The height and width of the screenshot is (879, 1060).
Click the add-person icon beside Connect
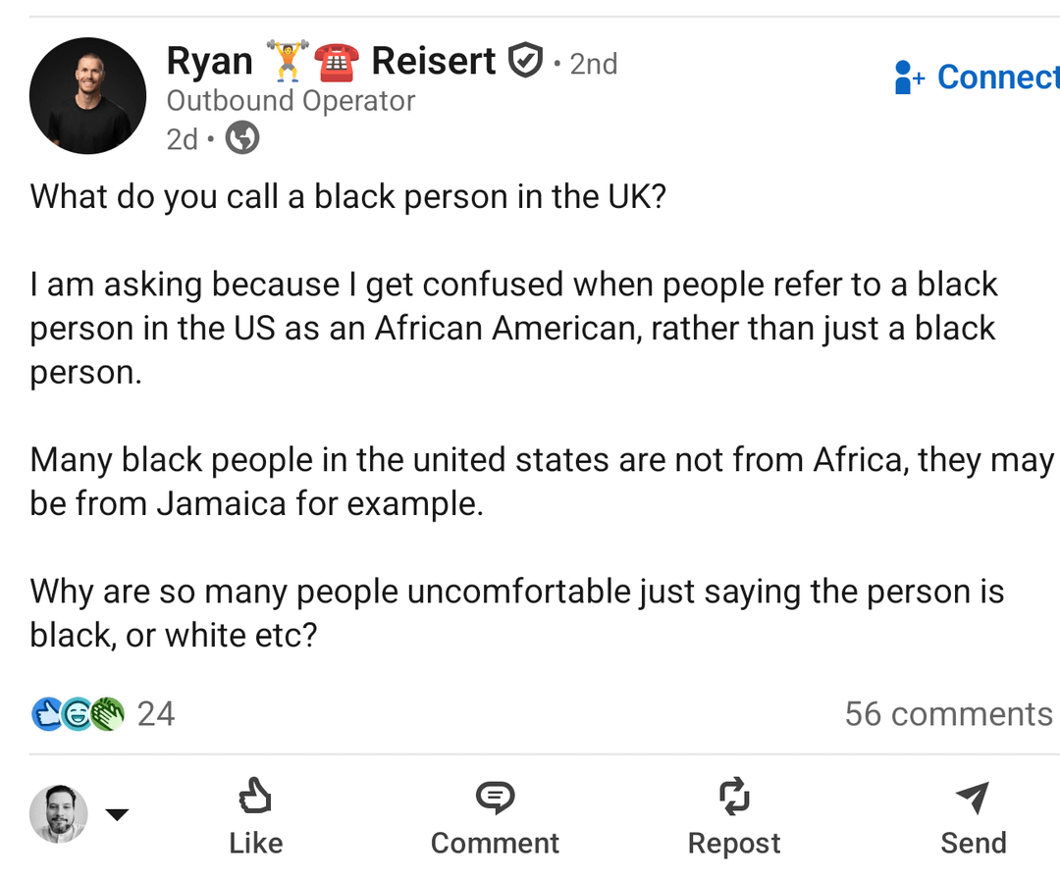click(x=909, y=78)
